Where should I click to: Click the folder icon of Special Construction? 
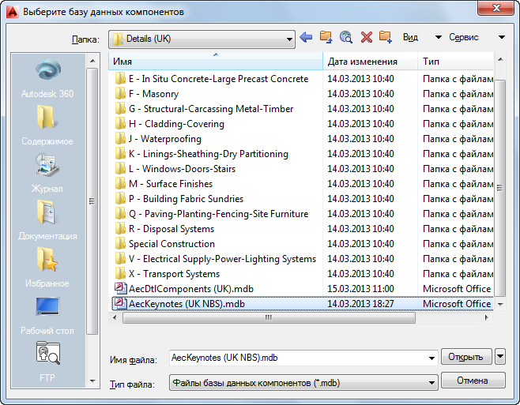click(120, 244)
